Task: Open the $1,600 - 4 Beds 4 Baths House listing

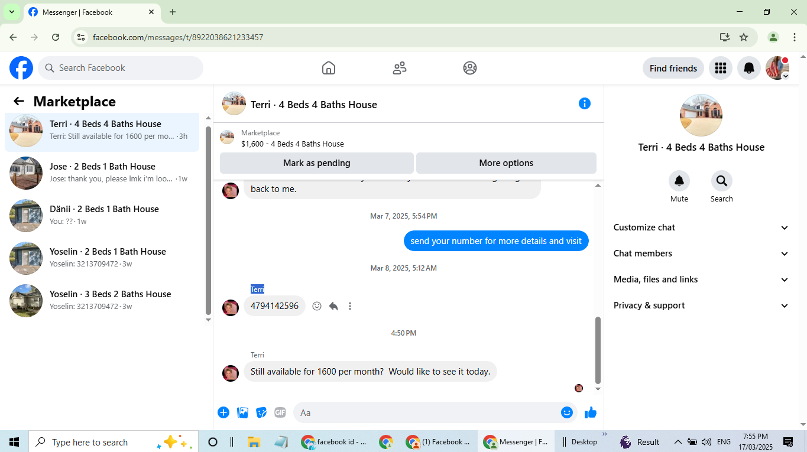Action: (x=293, y=144)
